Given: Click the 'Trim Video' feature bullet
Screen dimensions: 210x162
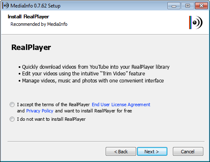Looking at the screenshot, I should (x=82, y=74).
